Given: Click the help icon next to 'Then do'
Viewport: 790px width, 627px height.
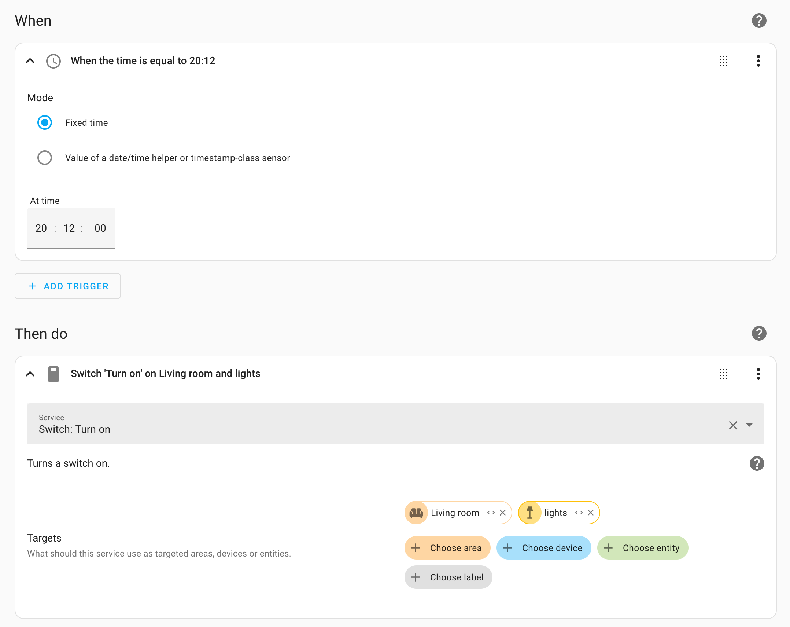Looking at the screenshot, I should tap(758, 333).
